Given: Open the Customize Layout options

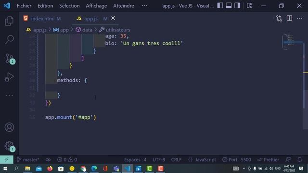Looking at the screenshot, I should 249,5.
